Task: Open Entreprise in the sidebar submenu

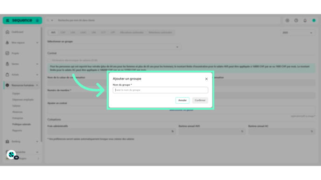Action: [x=17, y=118]
